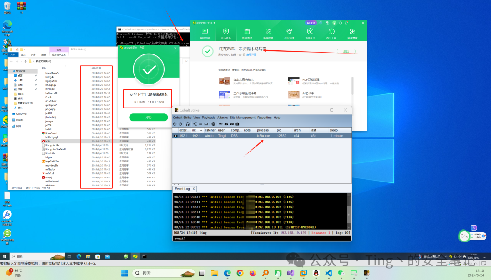Select the lc5iu.exe beacon row
491x280 pixels.
[262, 136]
